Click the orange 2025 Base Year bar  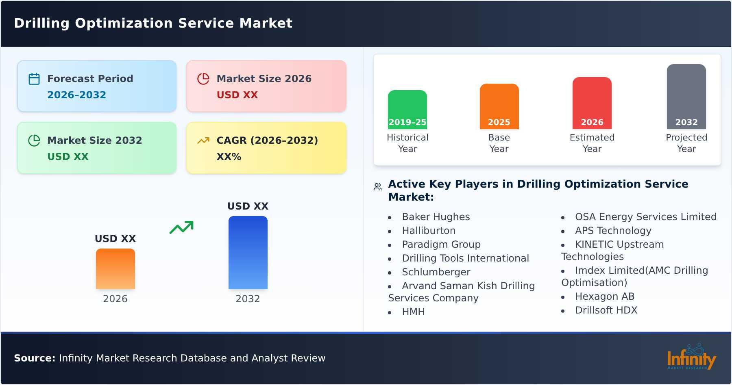tap(499, 106)
